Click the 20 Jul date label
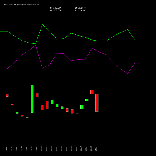156x156 pixels. point(71,149)
